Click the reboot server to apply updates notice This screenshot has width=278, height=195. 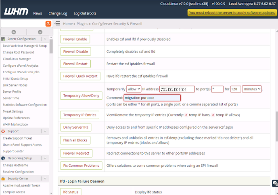point(232,13)
